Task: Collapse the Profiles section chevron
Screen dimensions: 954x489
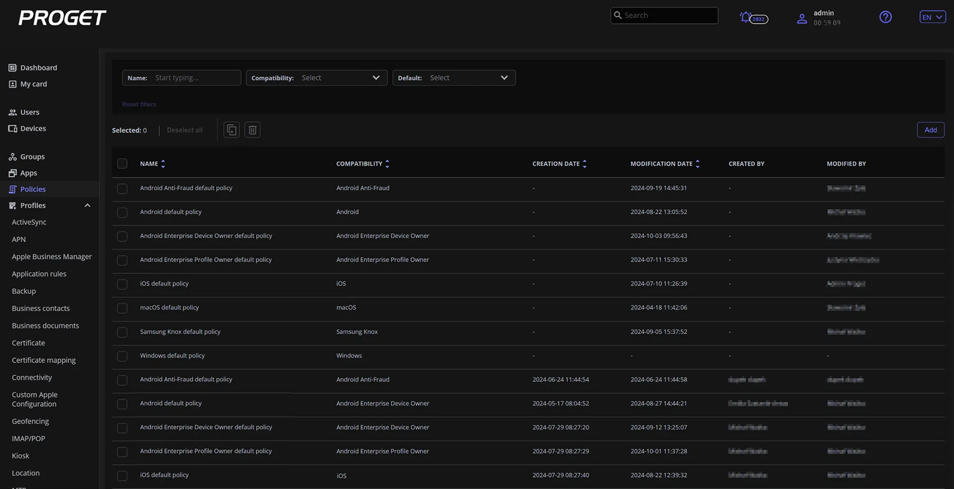Action: point(87,205)
